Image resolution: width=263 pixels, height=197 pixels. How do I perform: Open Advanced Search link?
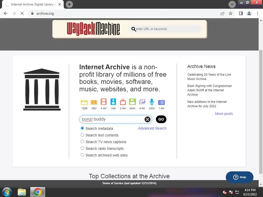[x=152, y=128]
